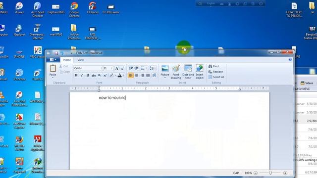Open the Paragraph settings dialog icon
This screenshot has height=178, width=317.
[x=154, y=75]
